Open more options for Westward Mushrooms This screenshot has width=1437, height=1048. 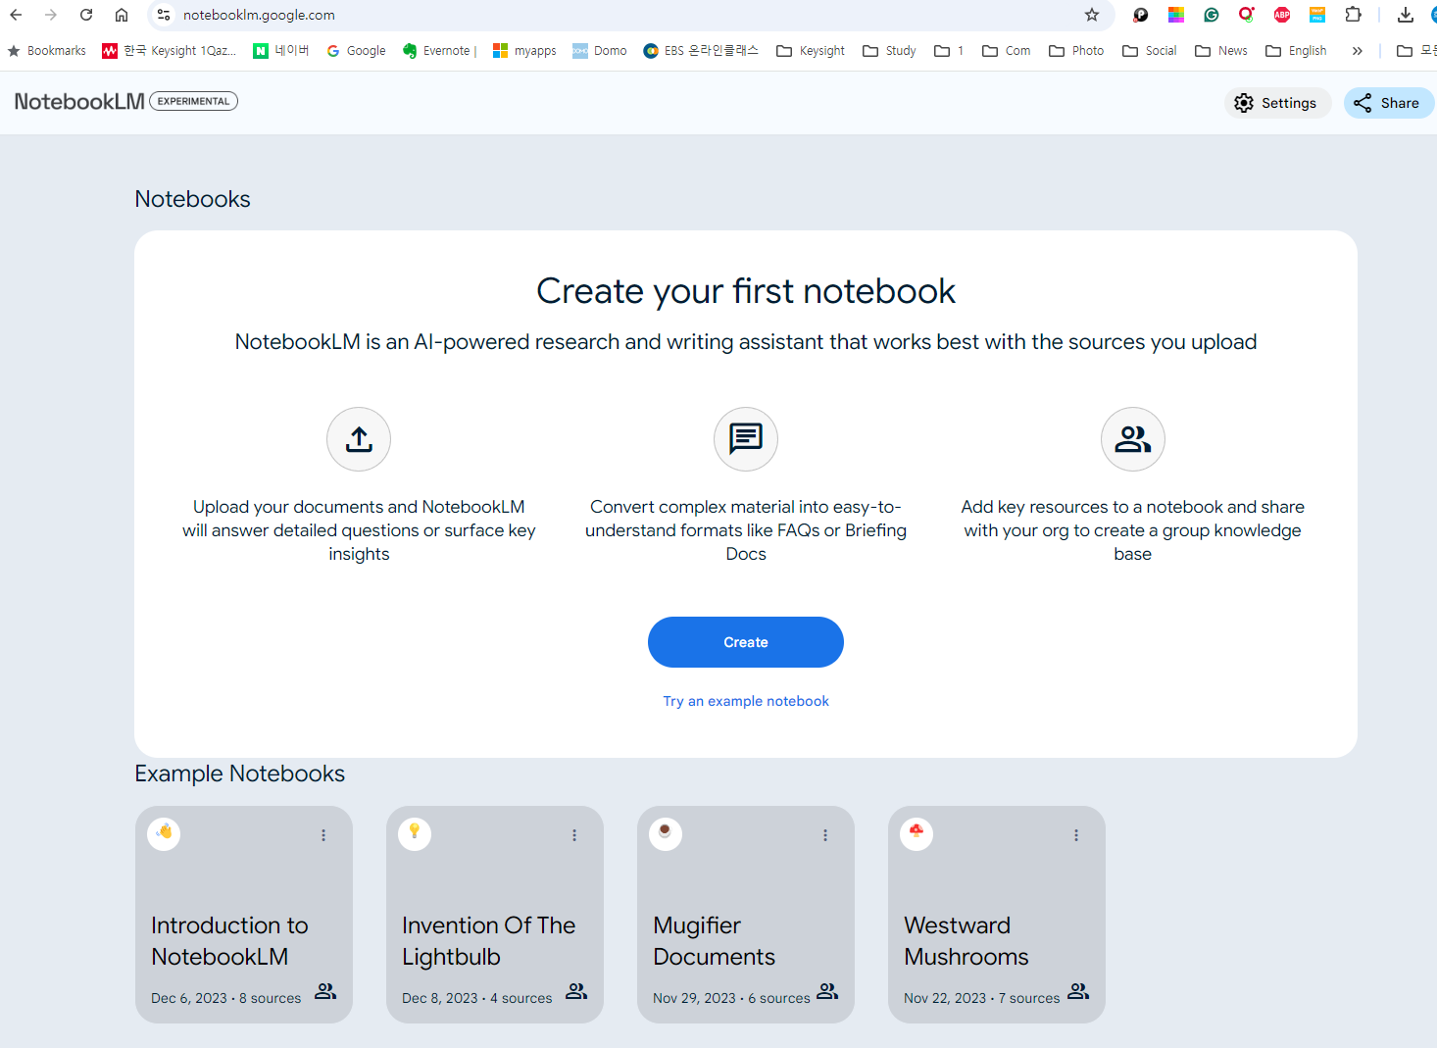(x=1076, y=835)
